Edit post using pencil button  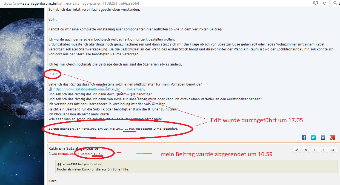pos(296,150)
